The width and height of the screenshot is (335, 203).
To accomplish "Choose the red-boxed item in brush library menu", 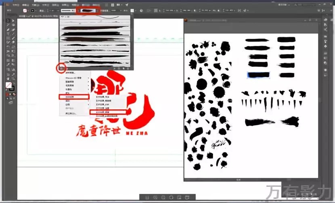I will (73, 97).
